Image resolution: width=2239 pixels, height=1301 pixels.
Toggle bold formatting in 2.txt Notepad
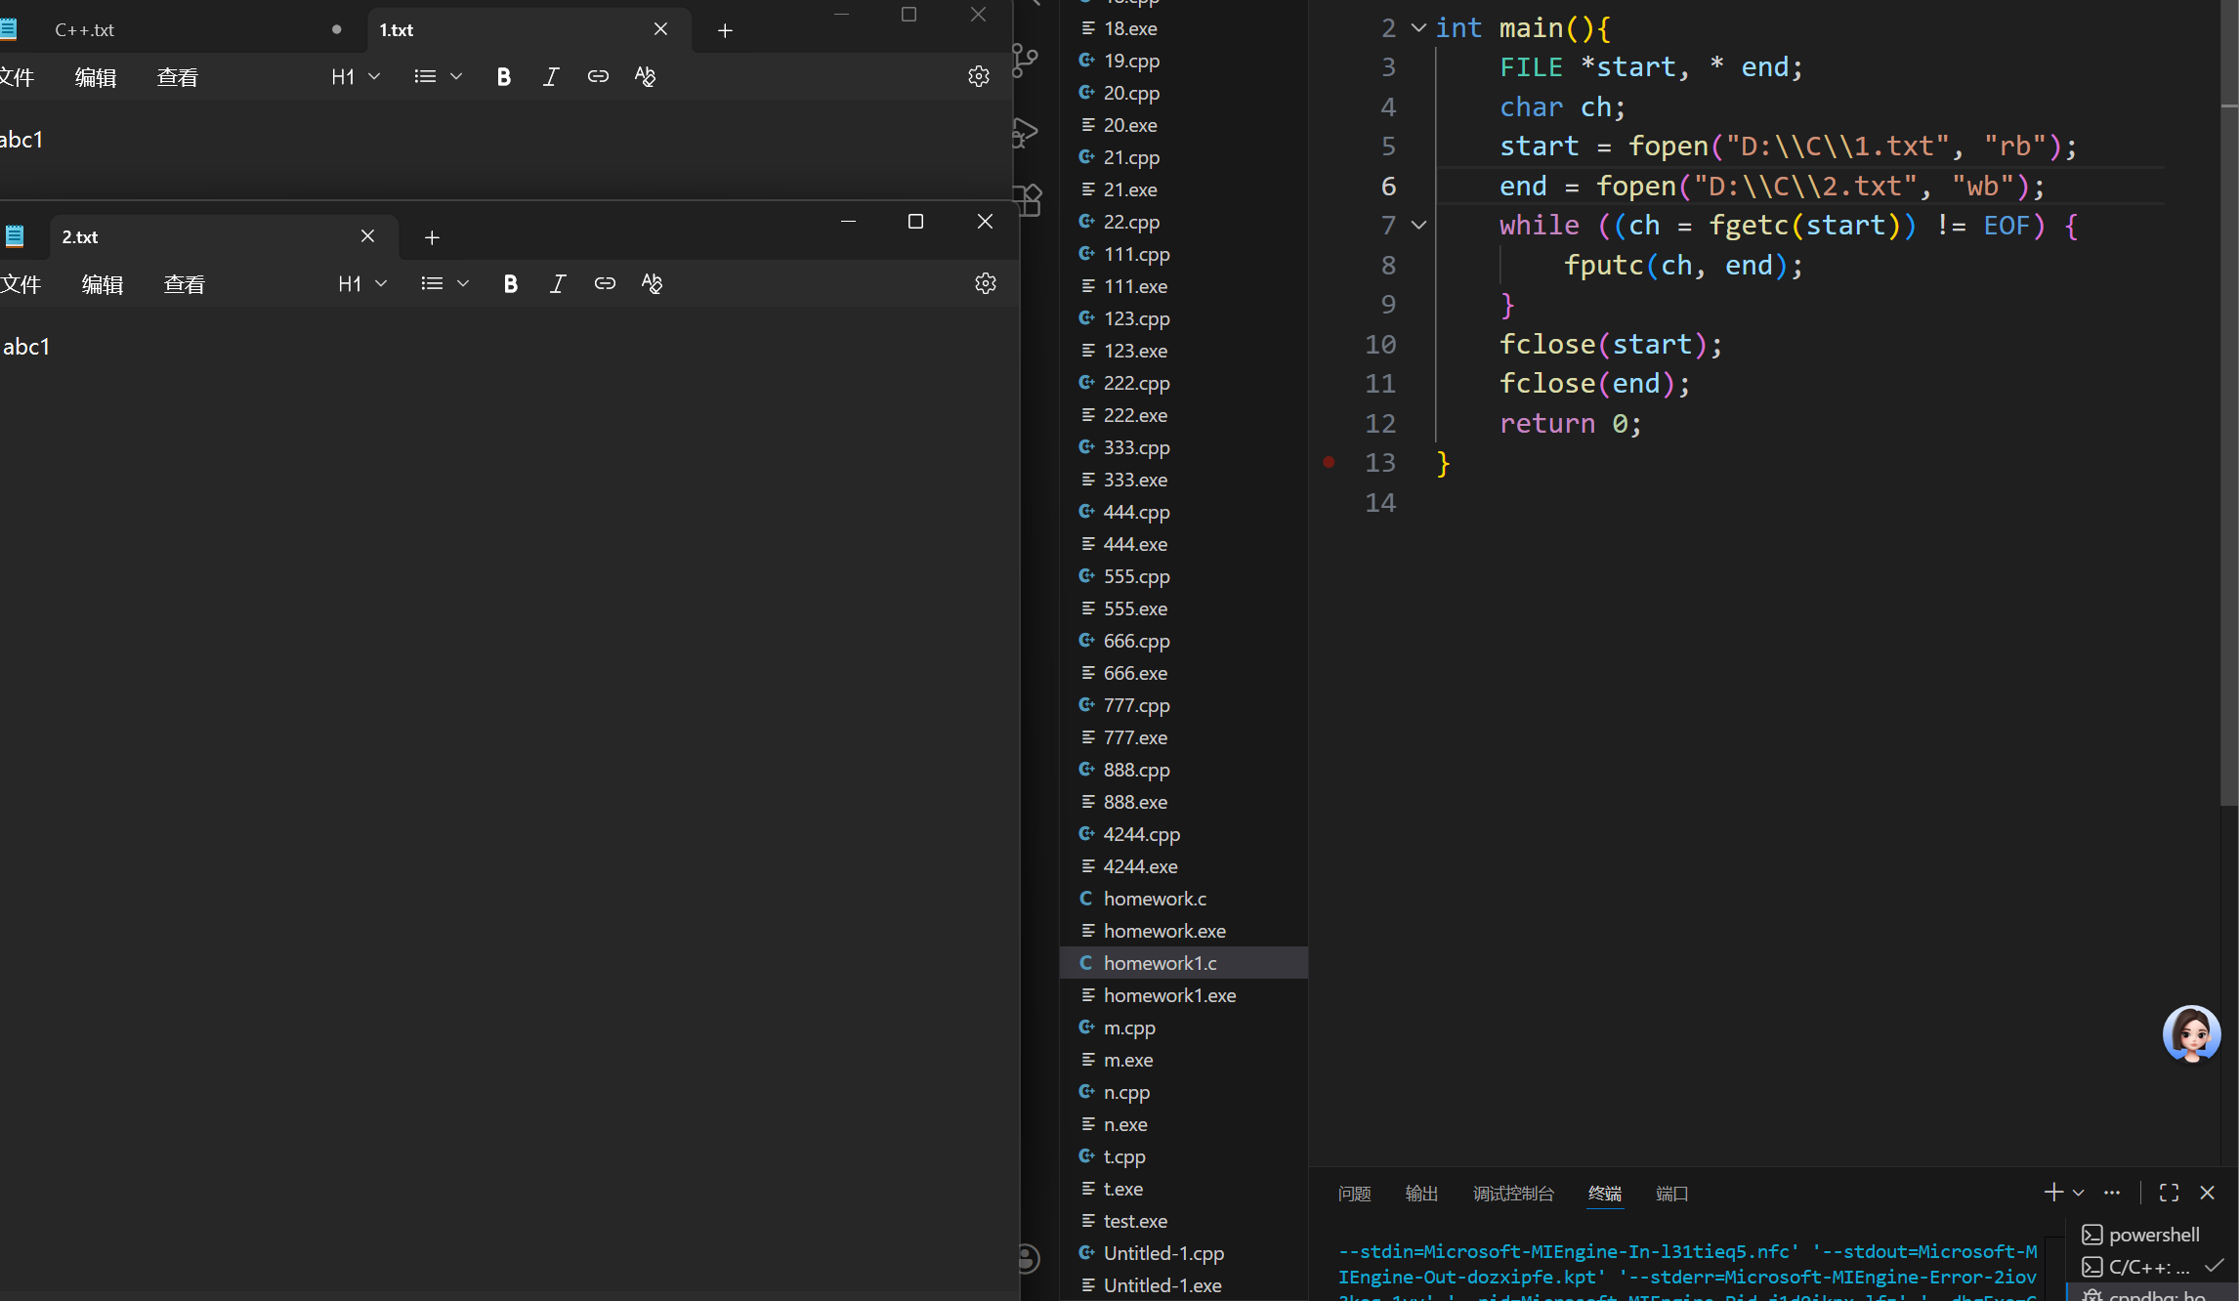[x=510, y=284]
